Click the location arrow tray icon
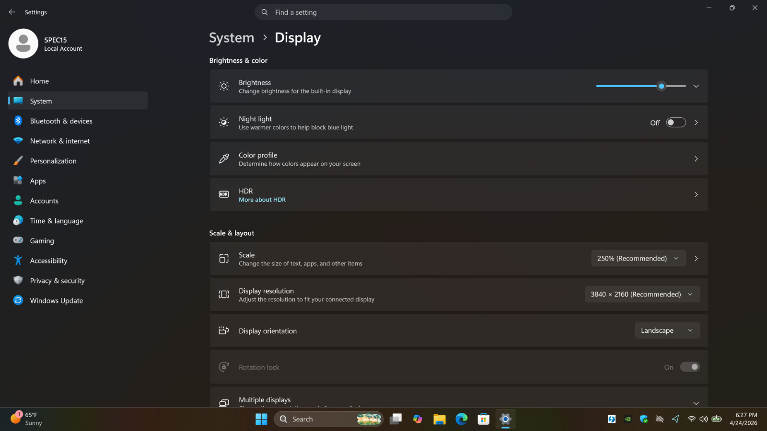This screenshot has height=431, width=767. [x=675, y=419]
